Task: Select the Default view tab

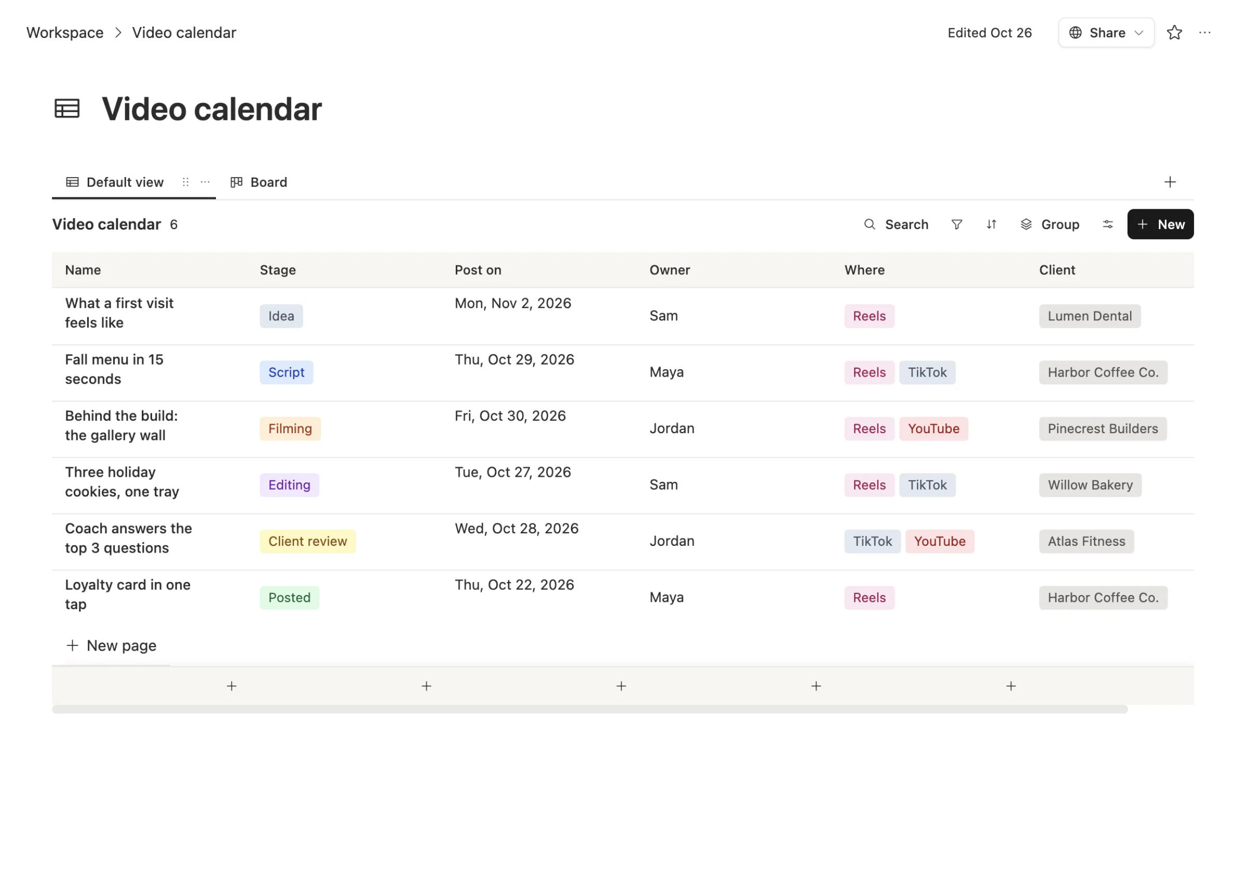Action: (114, 182)
